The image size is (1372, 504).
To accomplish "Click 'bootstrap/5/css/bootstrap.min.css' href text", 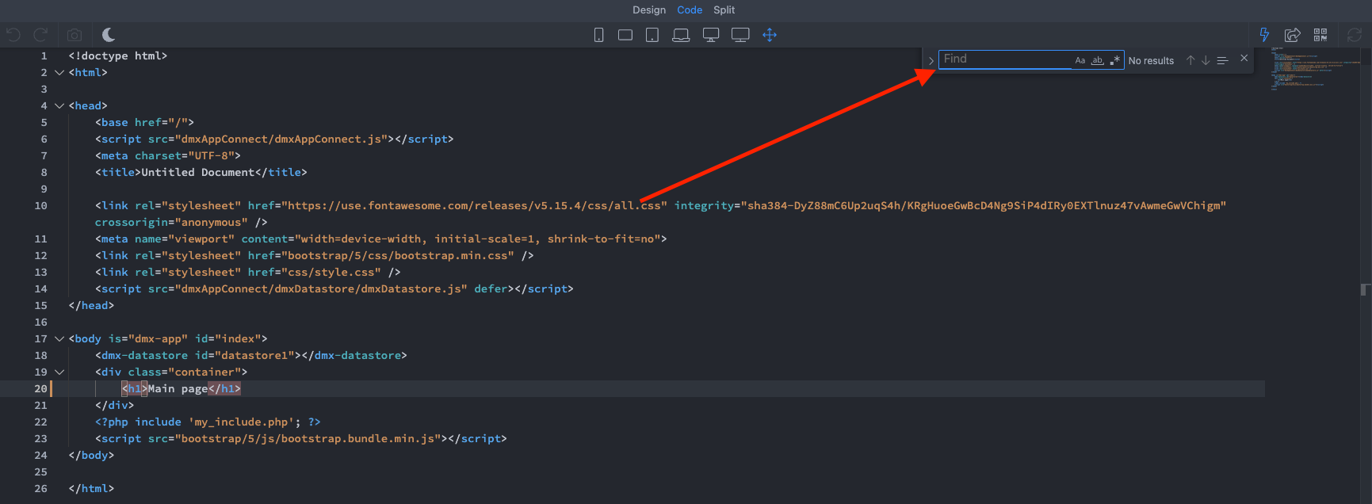I will coord(397,255).
